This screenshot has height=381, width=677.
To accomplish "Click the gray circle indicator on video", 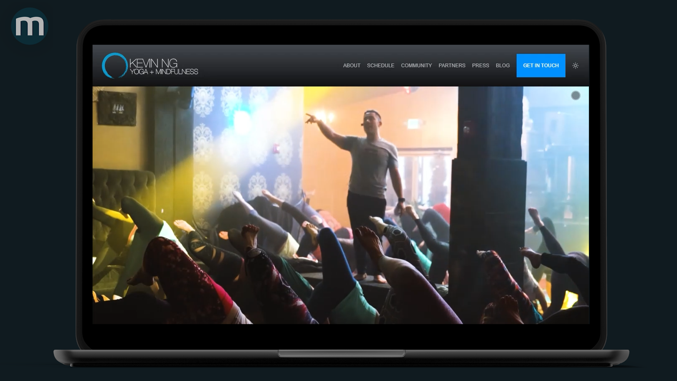I will (x=575, y=96).
